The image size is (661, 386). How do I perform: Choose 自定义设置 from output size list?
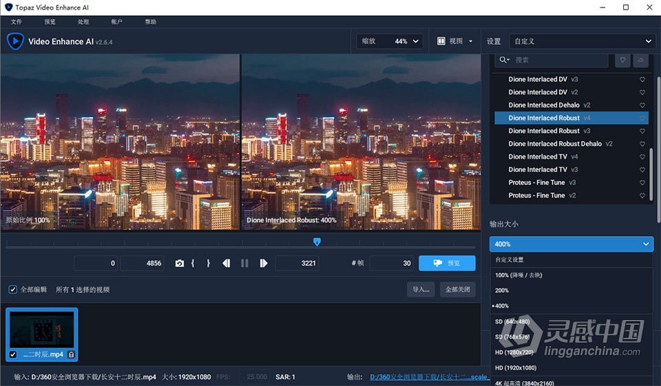click(571, 259)
